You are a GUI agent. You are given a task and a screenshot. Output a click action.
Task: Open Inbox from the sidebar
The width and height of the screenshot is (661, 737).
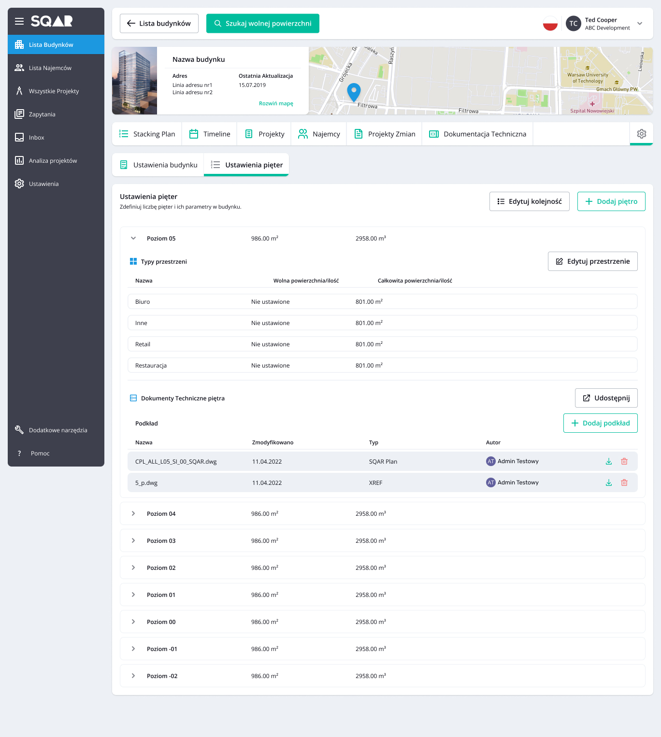click(x=36, y=138)
